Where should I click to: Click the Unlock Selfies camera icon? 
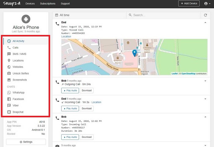pos(9,73)
